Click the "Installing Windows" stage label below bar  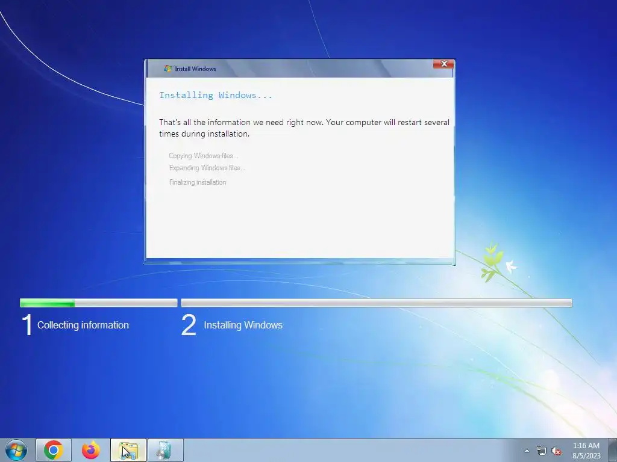point(243,325)
